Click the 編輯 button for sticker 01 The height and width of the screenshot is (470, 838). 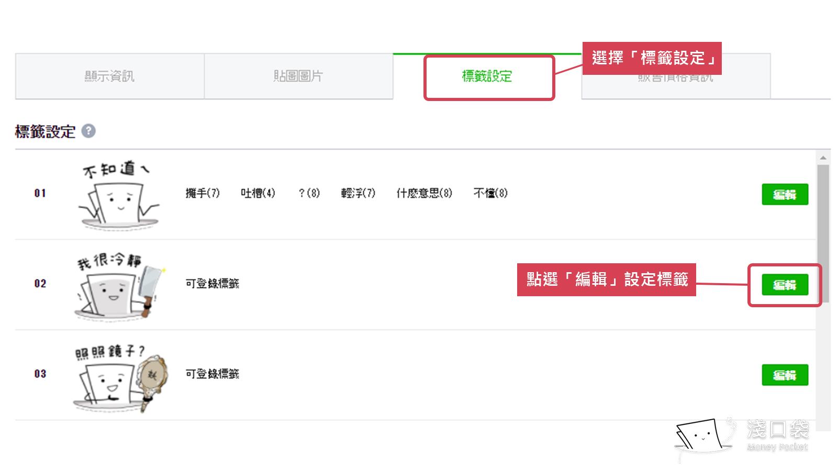[x=785, y=194]
